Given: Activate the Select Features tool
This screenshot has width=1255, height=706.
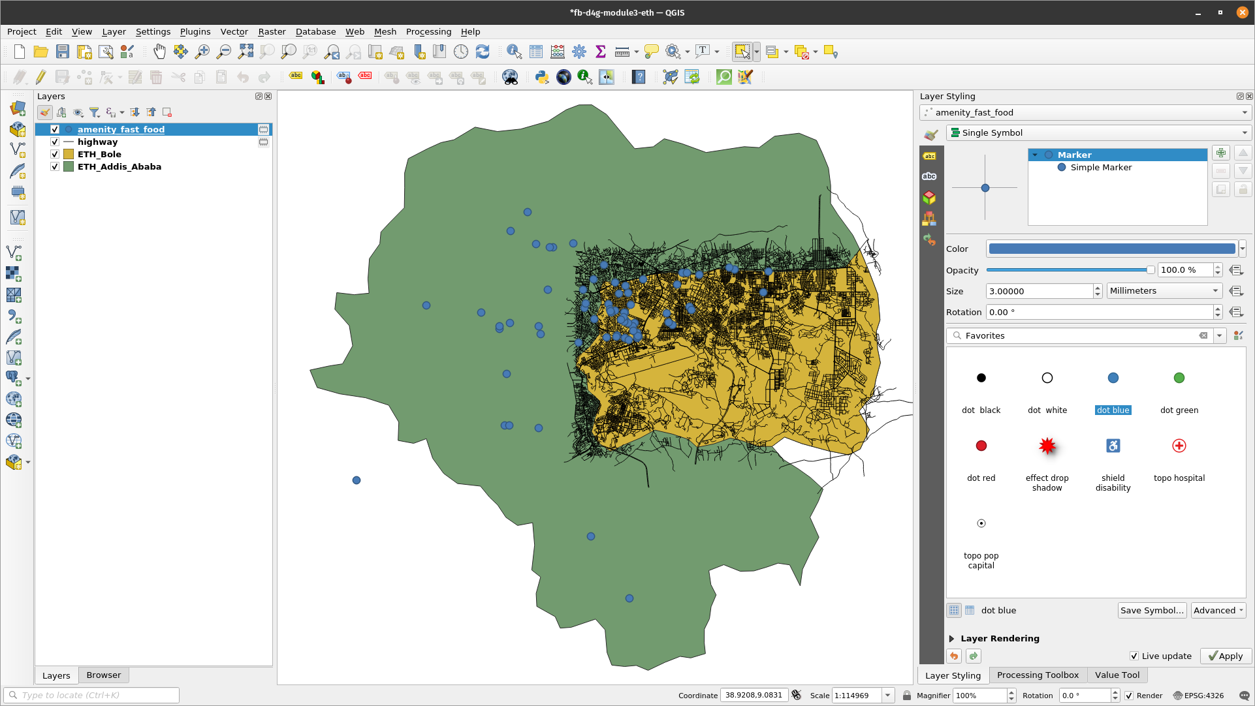Looking at the screenshot, I should pos(740,52).
